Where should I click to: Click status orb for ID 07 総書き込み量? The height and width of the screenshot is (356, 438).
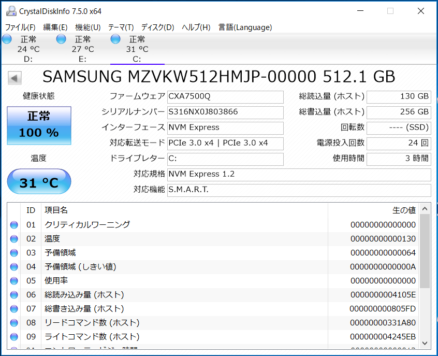[x=14, y=309]
